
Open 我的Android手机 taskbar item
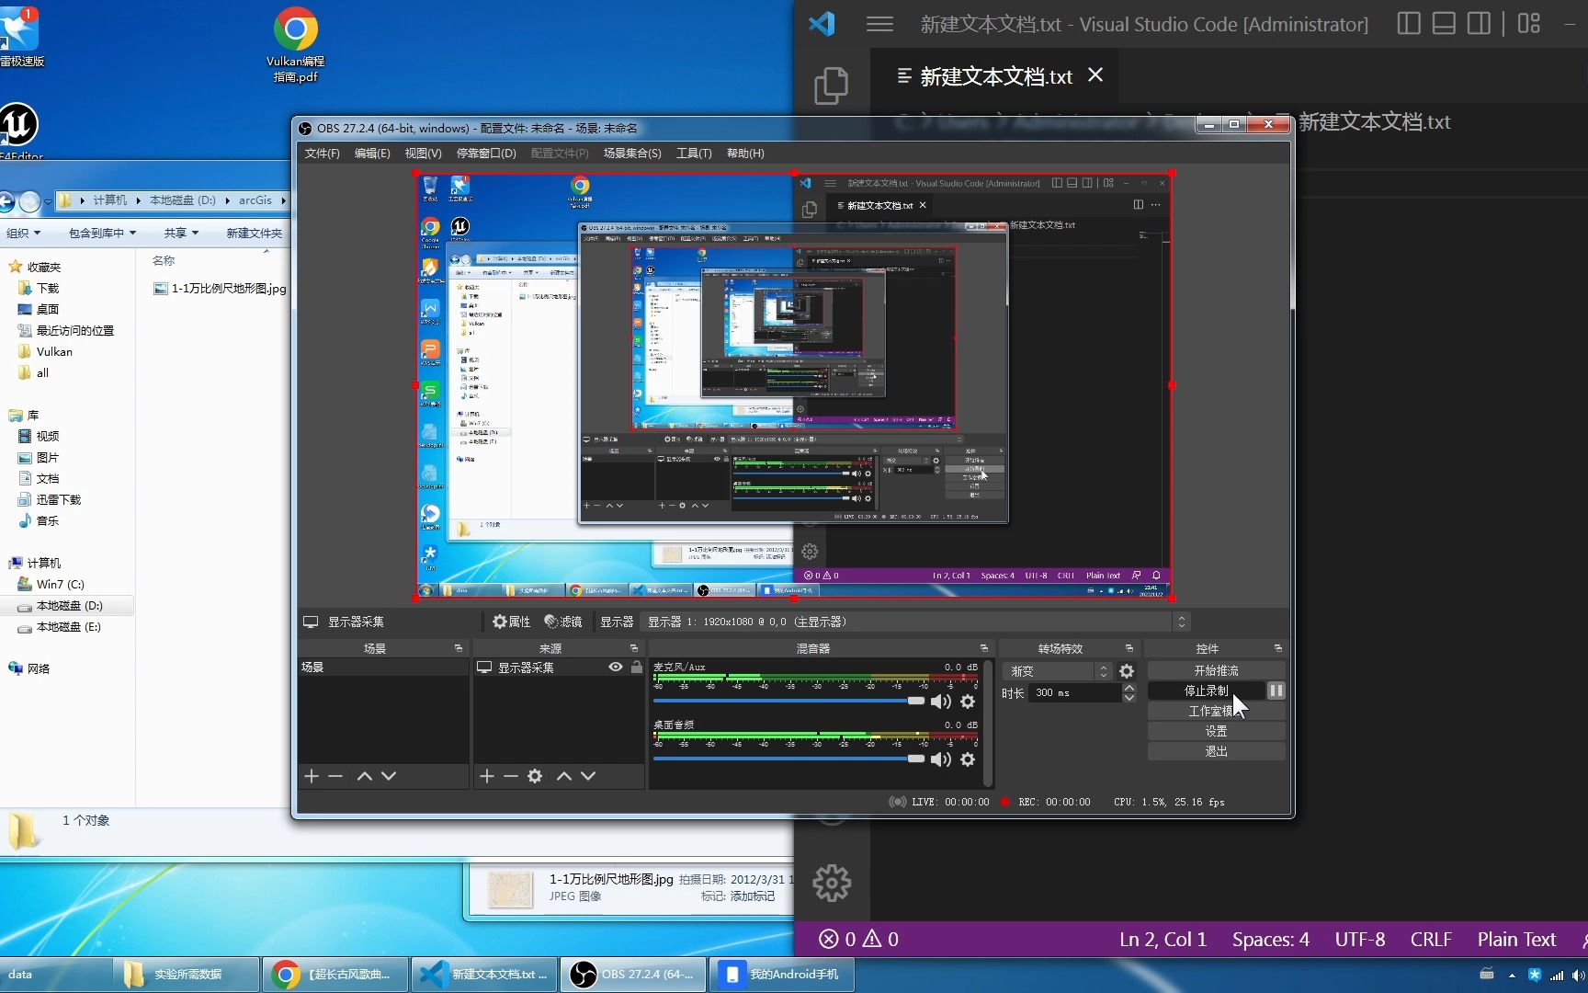point(782,975)
